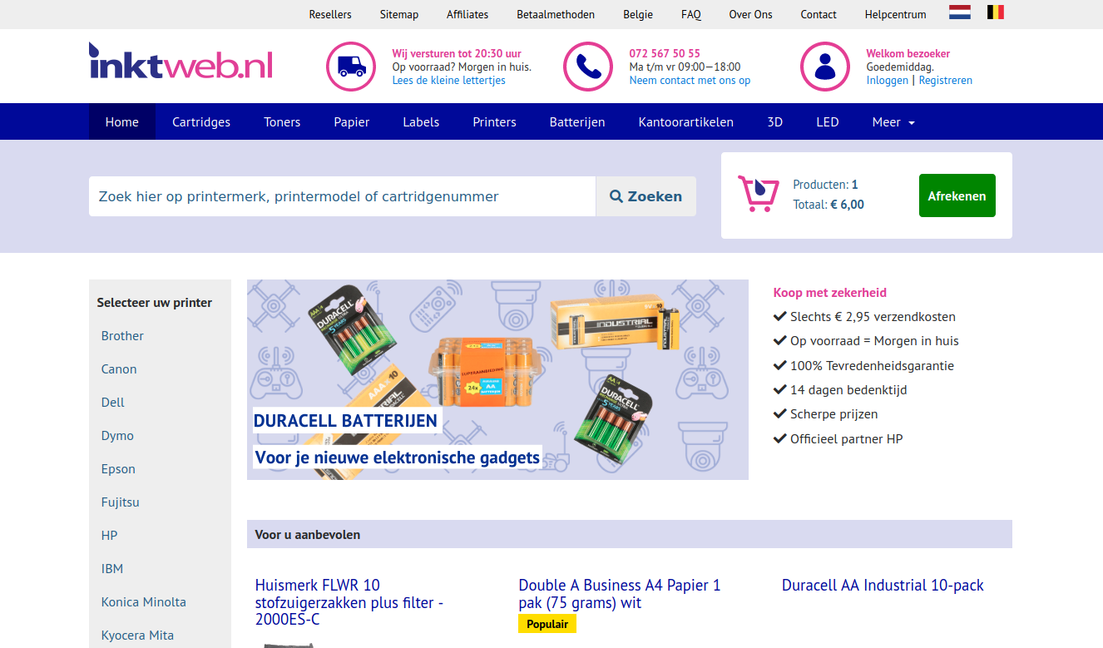Focus the printer search input field
Viewport: 1103px width, 648px height.
pyautogui.click(x=342, y=196)
